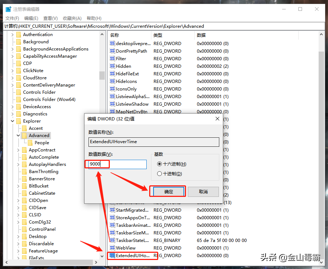Expand the ComDlg32 tree node

click(18, 222)
